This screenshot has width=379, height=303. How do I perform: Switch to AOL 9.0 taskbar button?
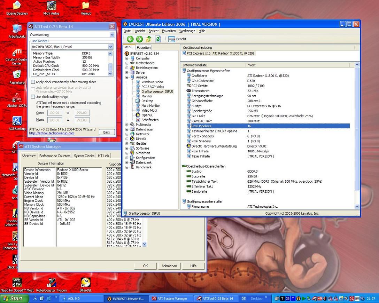point(81,299)
